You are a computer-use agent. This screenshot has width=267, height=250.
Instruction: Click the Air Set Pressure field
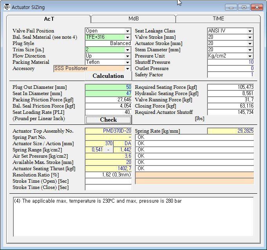click(x=108, y=156)
